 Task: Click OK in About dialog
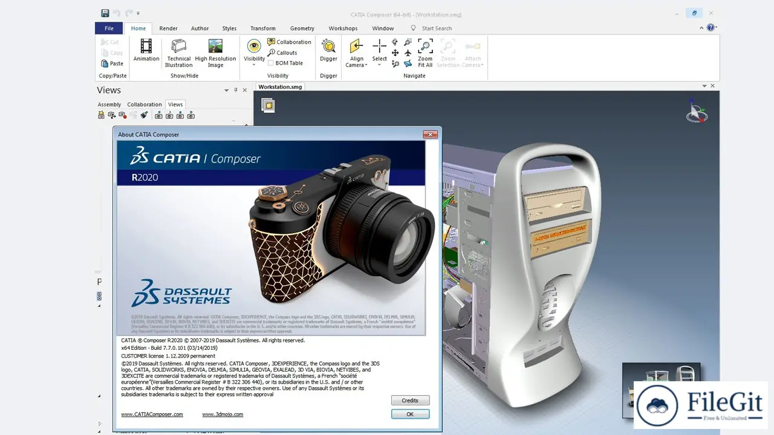tap(410, 414)
